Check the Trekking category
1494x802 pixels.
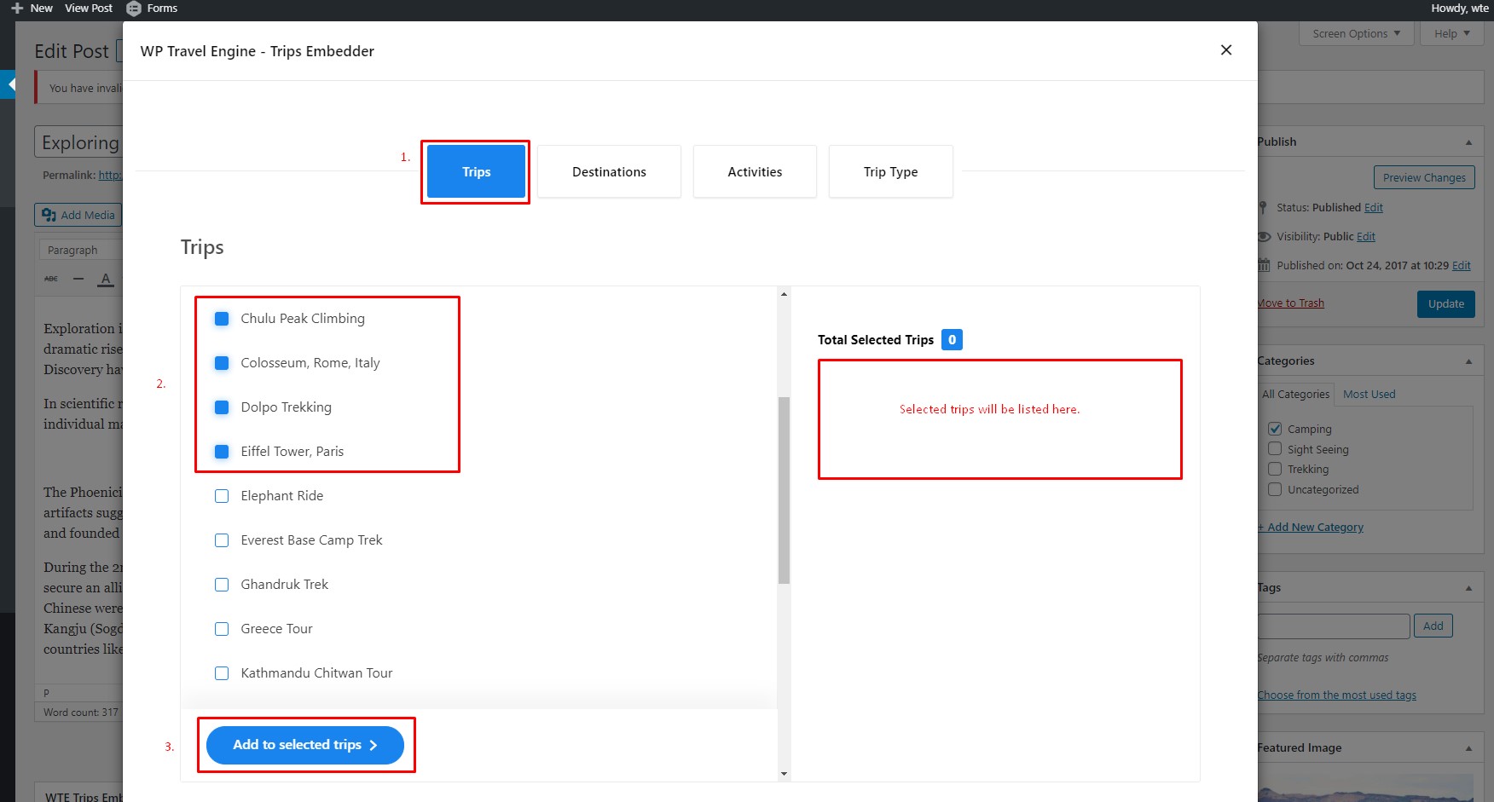point(1275,469)
